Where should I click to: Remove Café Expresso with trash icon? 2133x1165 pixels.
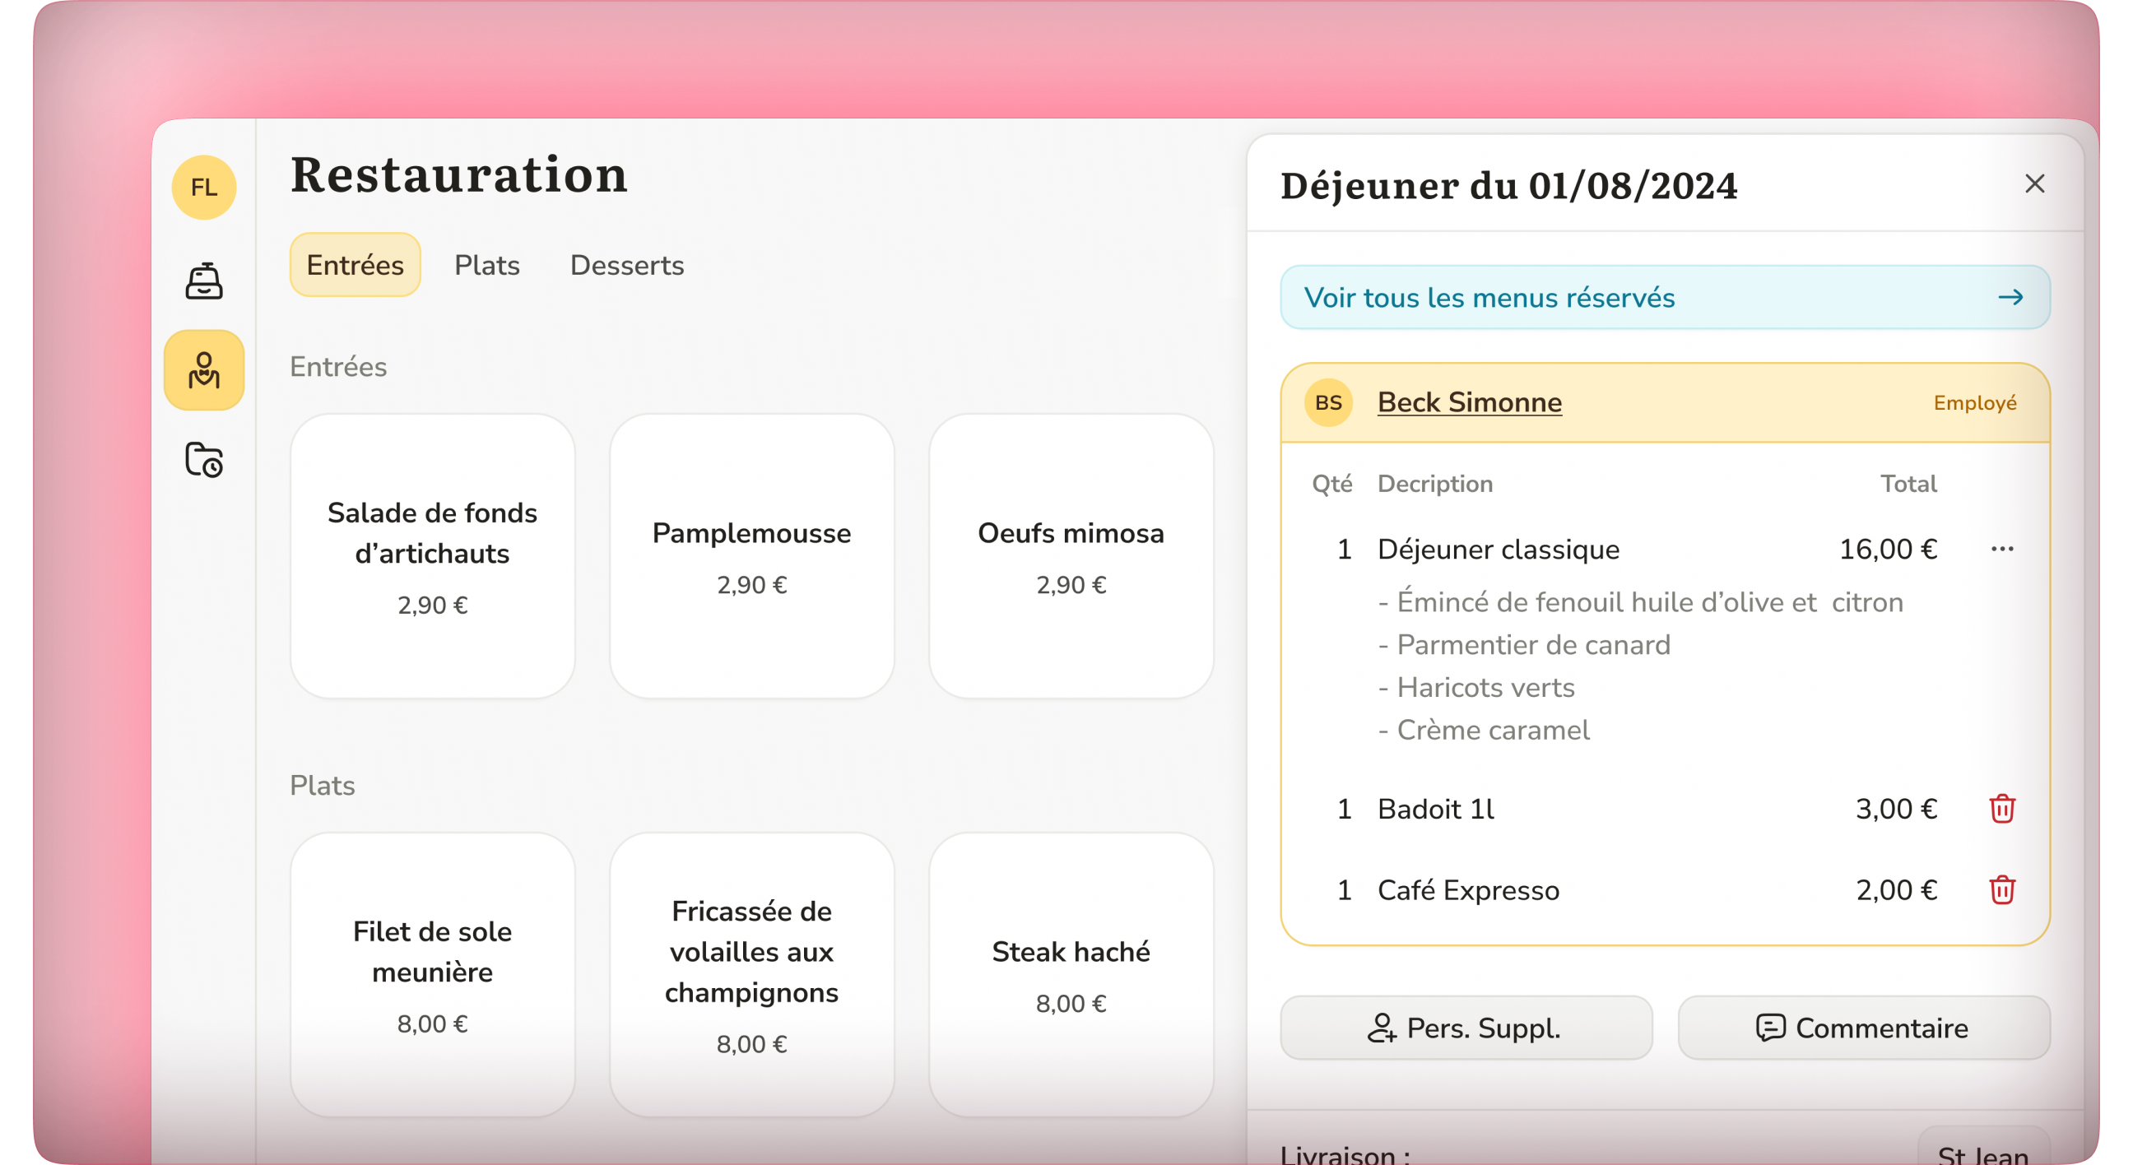coord(2001,890)
